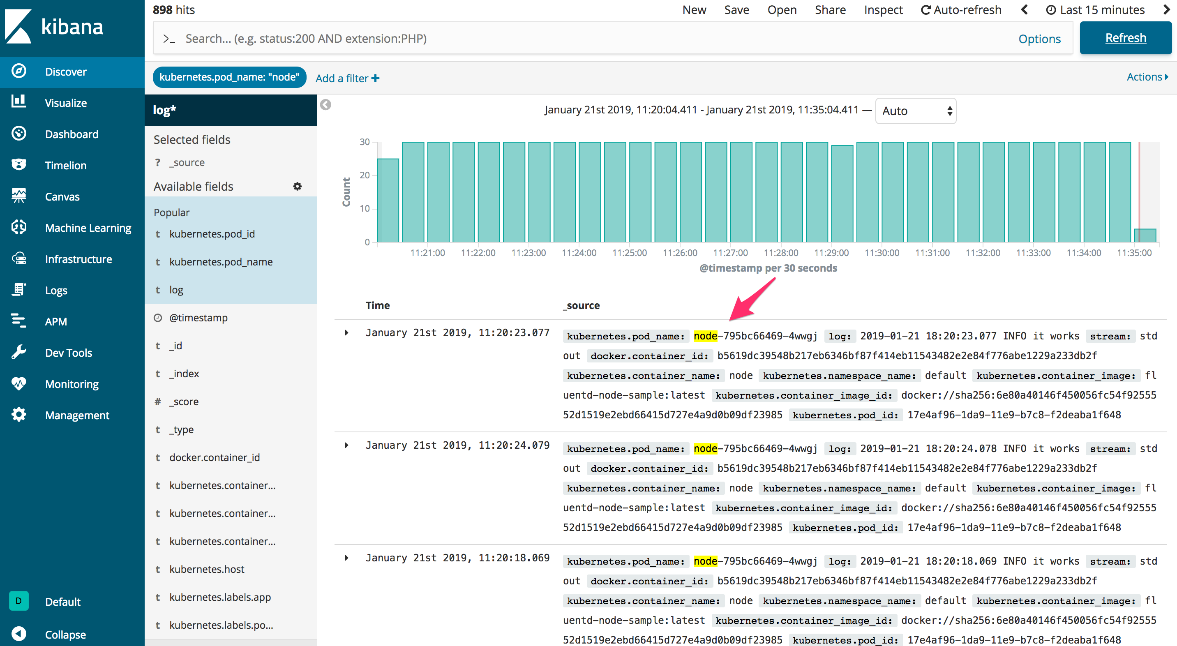This screenshot has height=646, width=1177.
Task: Open the Infrastructure section
Action: (78, 258)
